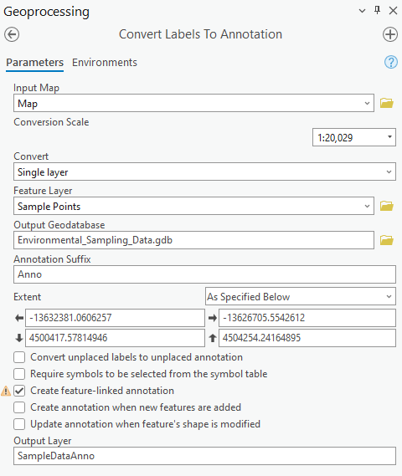402x476 pixels.
Task: Open Extent As Specified Below dropdown
Action: [x=301, y=296]
